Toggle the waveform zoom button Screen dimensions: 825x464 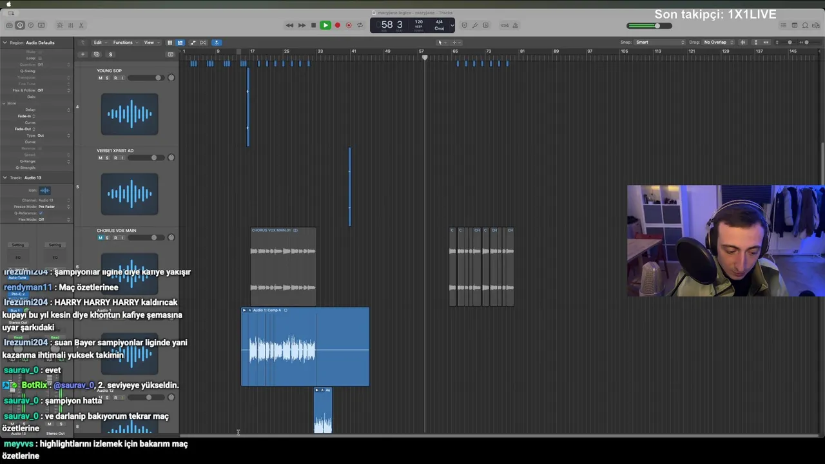(742, 43)
